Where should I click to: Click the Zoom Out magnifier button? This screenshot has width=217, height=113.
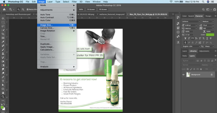(x=23, y=9)
